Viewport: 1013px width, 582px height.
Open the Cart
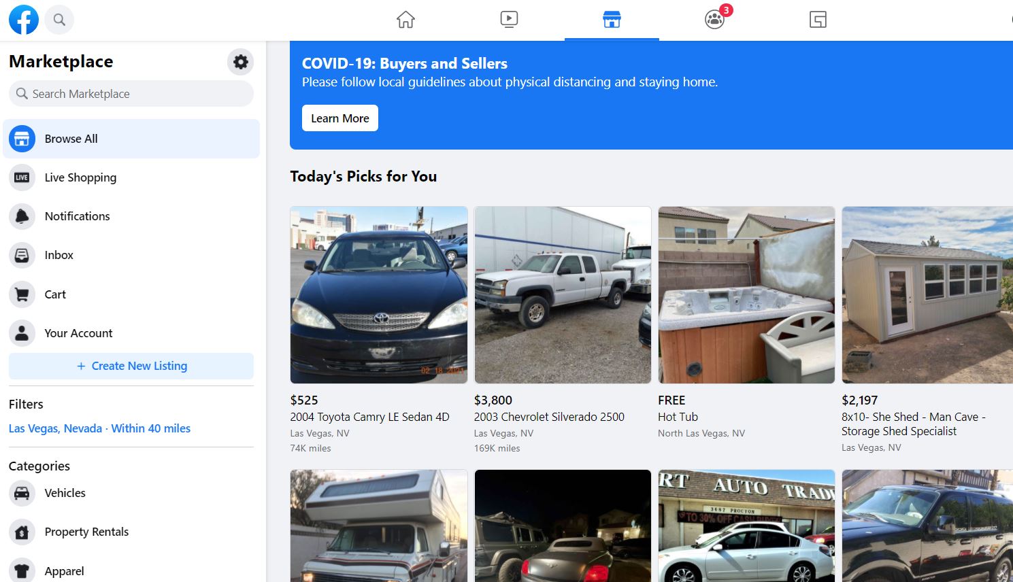(x=131, y=294)
